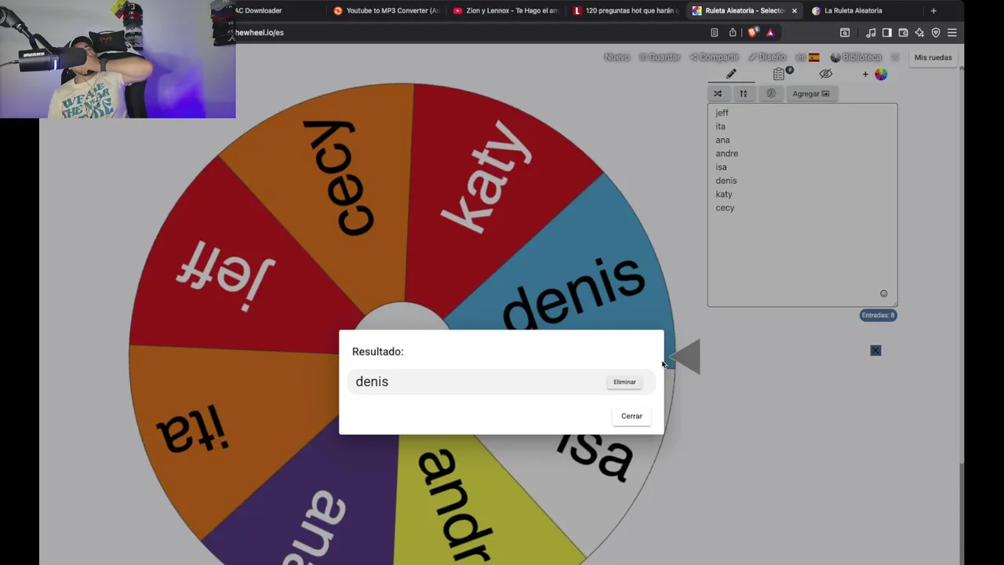Select the entry 'isa' in the list
1004x565 pixels.
(x=721, y=167)
